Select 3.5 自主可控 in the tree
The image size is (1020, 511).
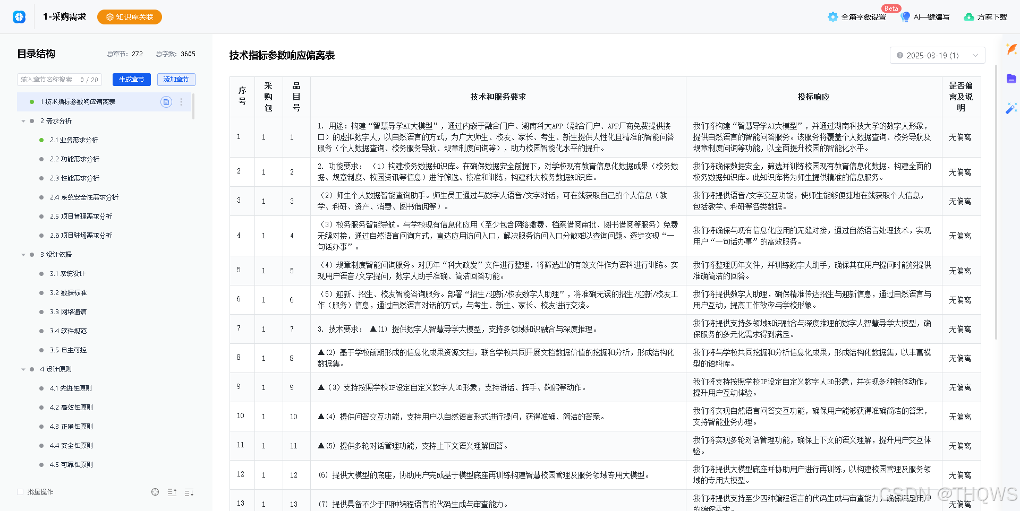coord(68,350)
